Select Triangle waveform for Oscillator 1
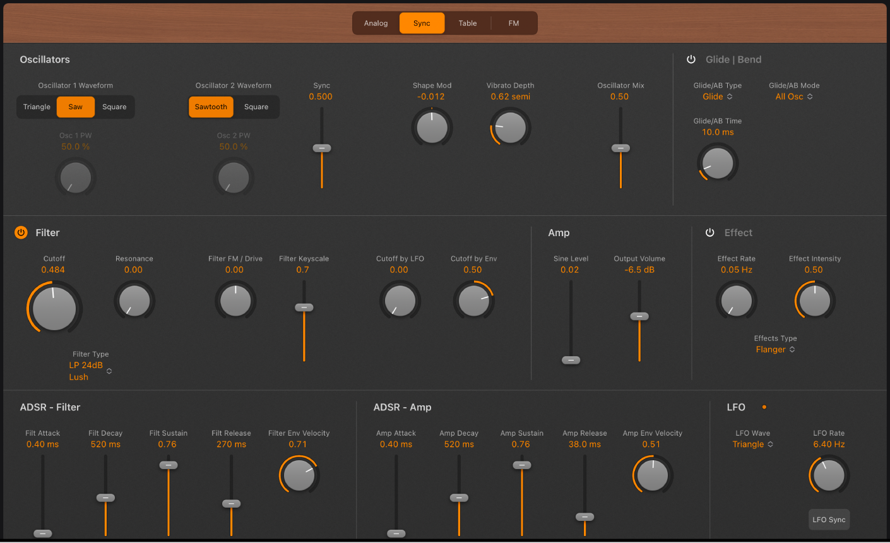 tap(36, 107)
